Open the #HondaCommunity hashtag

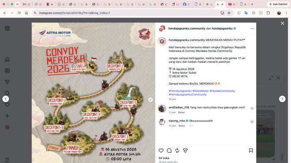pos(222,91)
